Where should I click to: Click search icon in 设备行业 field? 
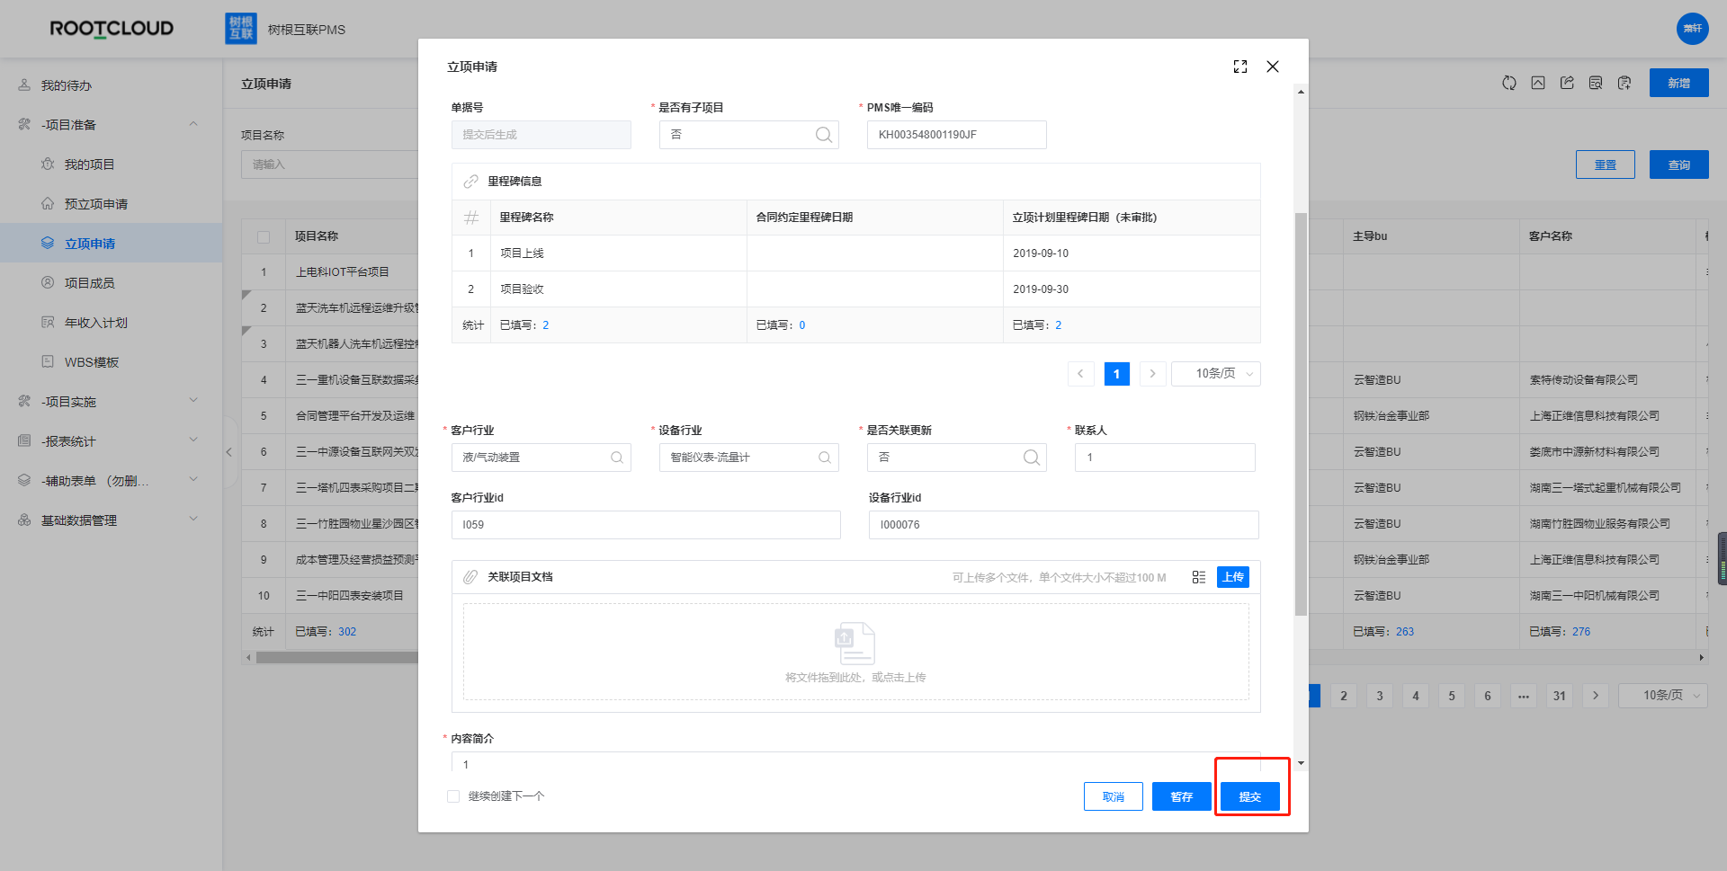(x=825, y=458)
